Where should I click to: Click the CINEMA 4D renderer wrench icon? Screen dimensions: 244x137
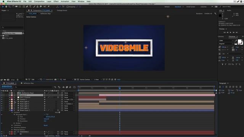coord(215,14)
